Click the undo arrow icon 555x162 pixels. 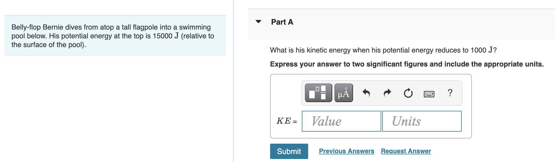click(x=366, y=93)
